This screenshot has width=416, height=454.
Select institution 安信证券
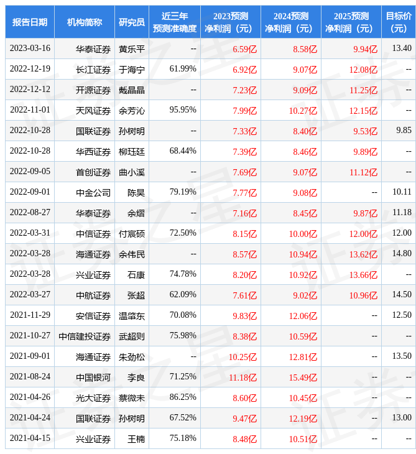93,316
